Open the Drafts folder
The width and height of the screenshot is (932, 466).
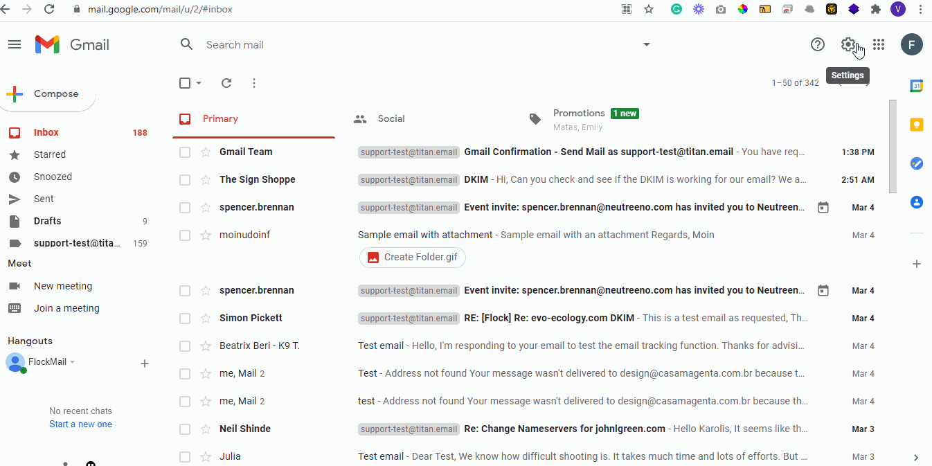tap(46, 220)
